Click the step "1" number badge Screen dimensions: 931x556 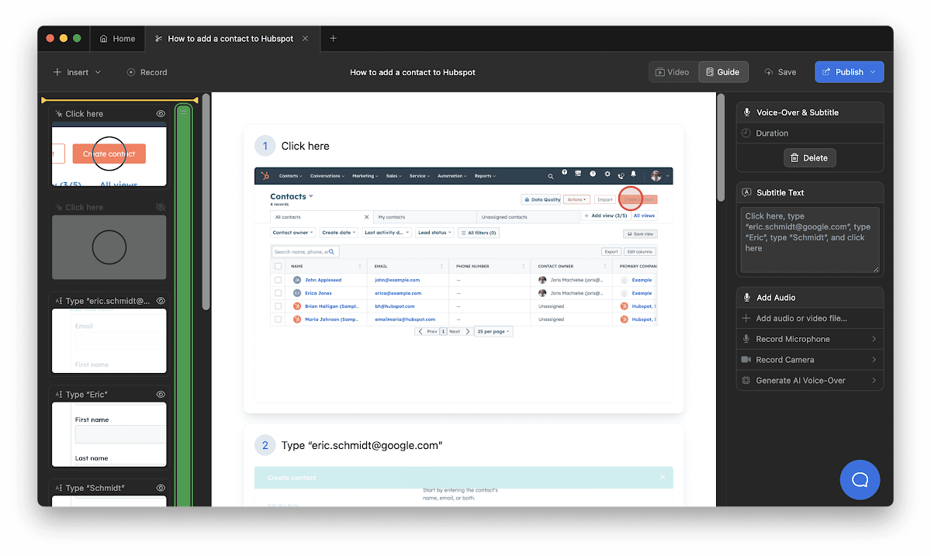[265, 146]
